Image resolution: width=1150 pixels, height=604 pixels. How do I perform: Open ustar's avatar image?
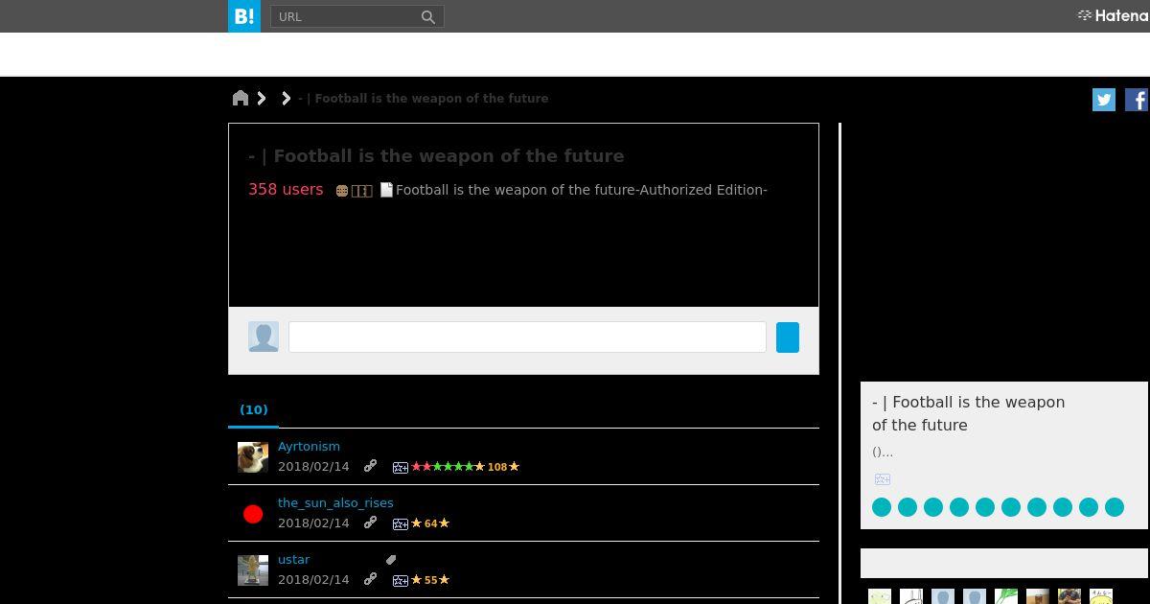(x=253, y=570)
